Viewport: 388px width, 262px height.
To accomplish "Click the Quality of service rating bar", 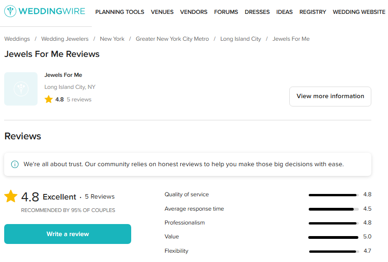I will click(334, 195).
